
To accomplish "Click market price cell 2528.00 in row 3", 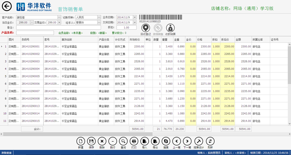I will pyautogui.click(x=137, y=61).
